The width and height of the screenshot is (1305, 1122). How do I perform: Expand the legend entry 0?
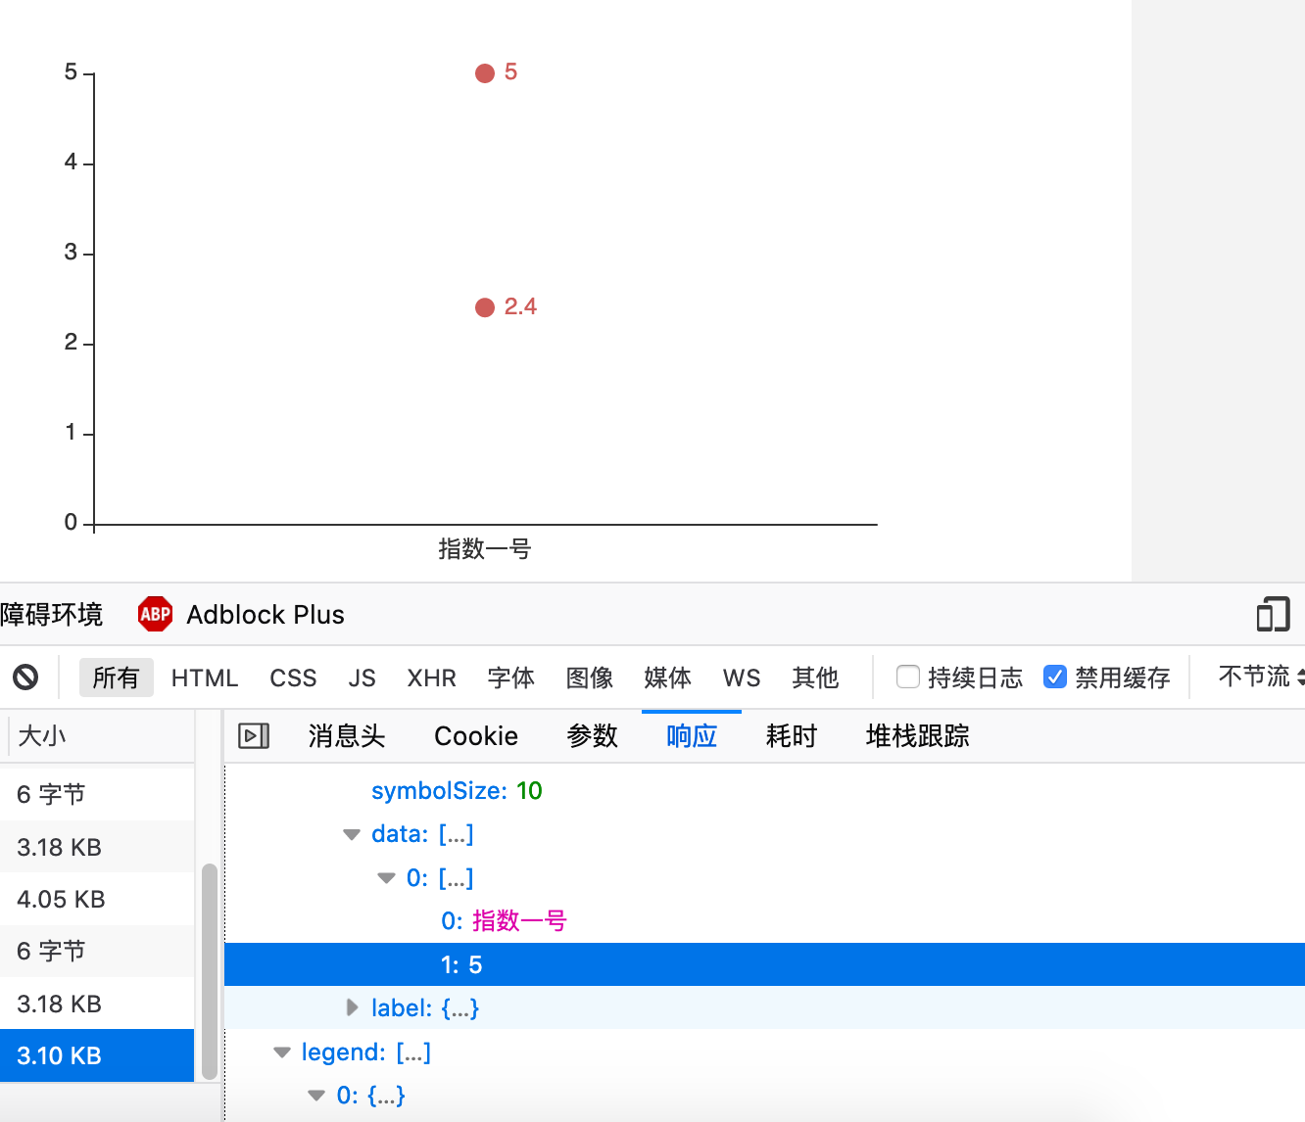(315, 1095)
